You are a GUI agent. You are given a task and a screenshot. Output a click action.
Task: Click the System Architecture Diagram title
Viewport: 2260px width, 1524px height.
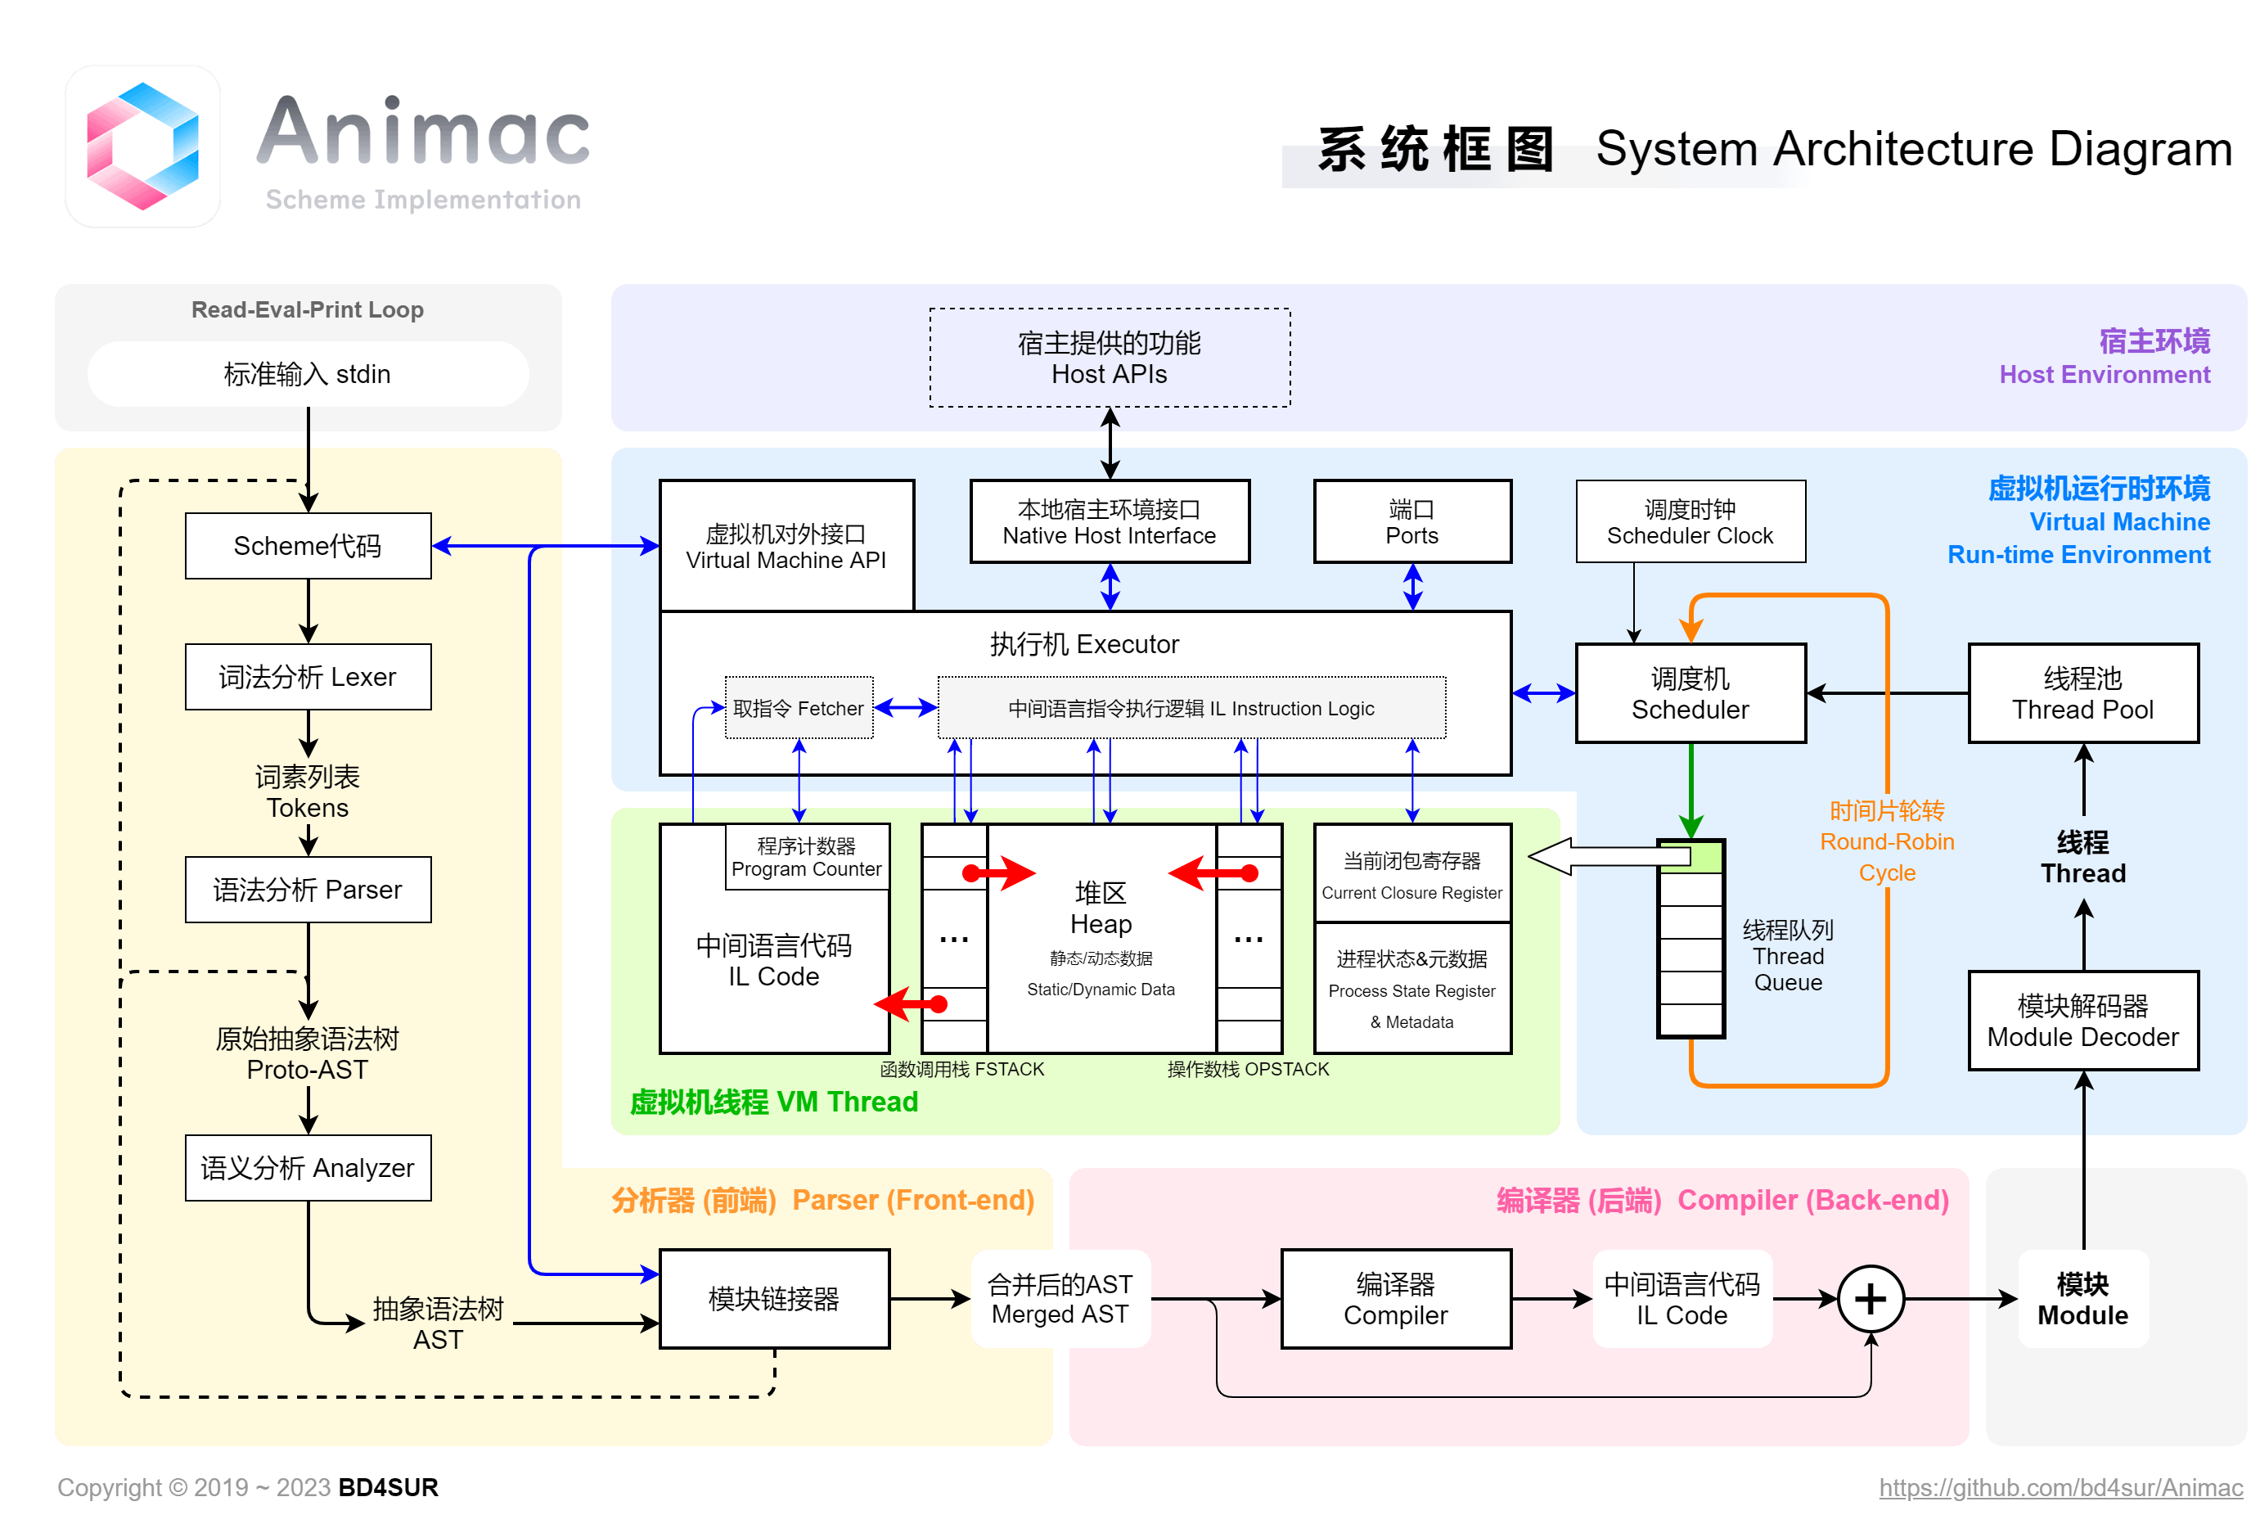pos(1913,149)
